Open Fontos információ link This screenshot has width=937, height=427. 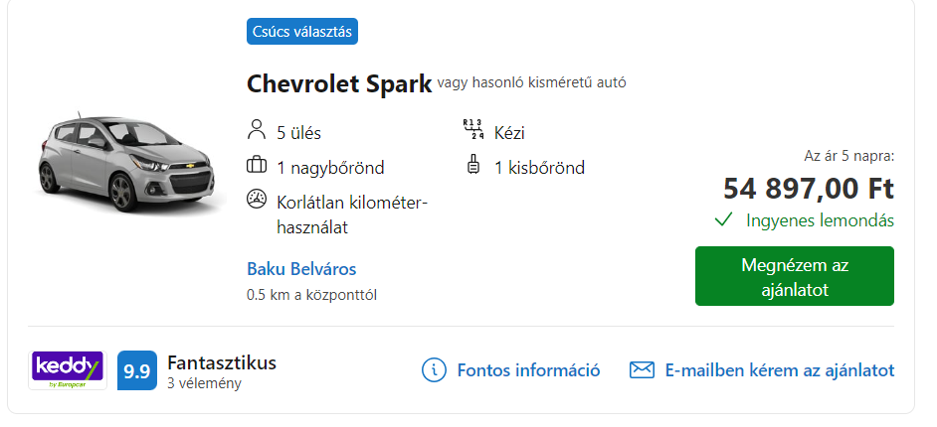(528, 370)
